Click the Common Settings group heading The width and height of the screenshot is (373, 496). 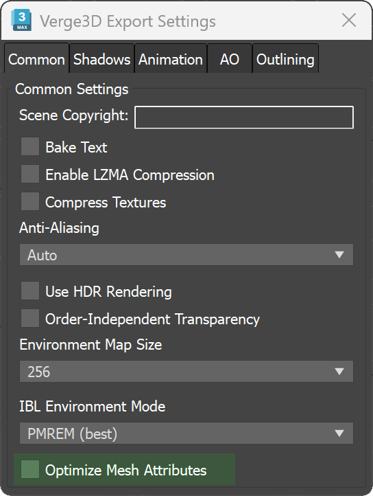coord(72,89)
